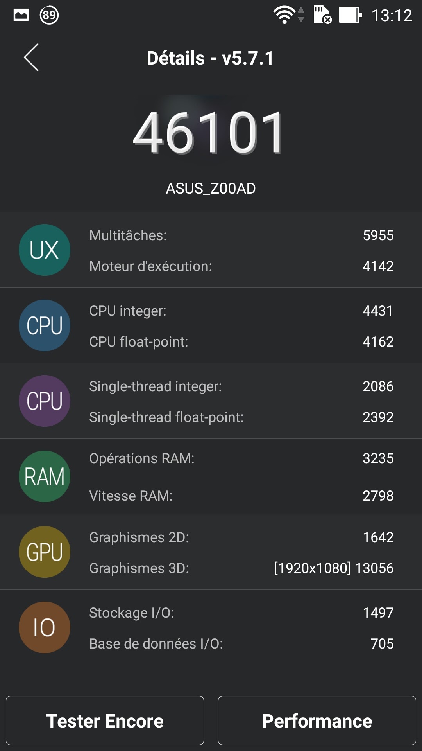Tap the Vitesse RAM row

click(241, 496)
